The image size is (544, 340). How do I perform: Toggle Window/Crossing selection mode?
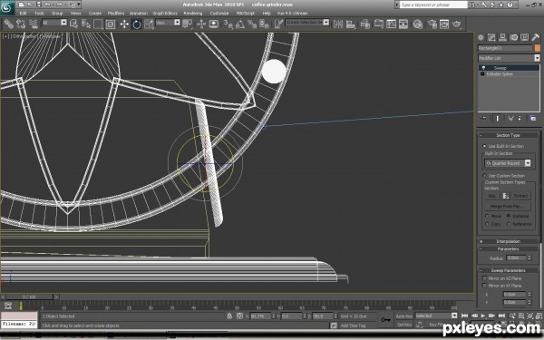pyautogui.click(x=111, y=24)
